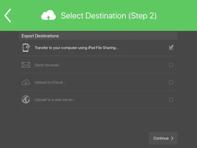Viewport: 197px width, 148px height.
Task: Click the cloud upload icon in header
Action: click(x=48, y=15)
